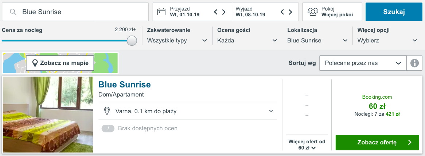This screenshot has height=156, width=425.
Task: Advance arrival date with next arrow
Action: (224, 12)
